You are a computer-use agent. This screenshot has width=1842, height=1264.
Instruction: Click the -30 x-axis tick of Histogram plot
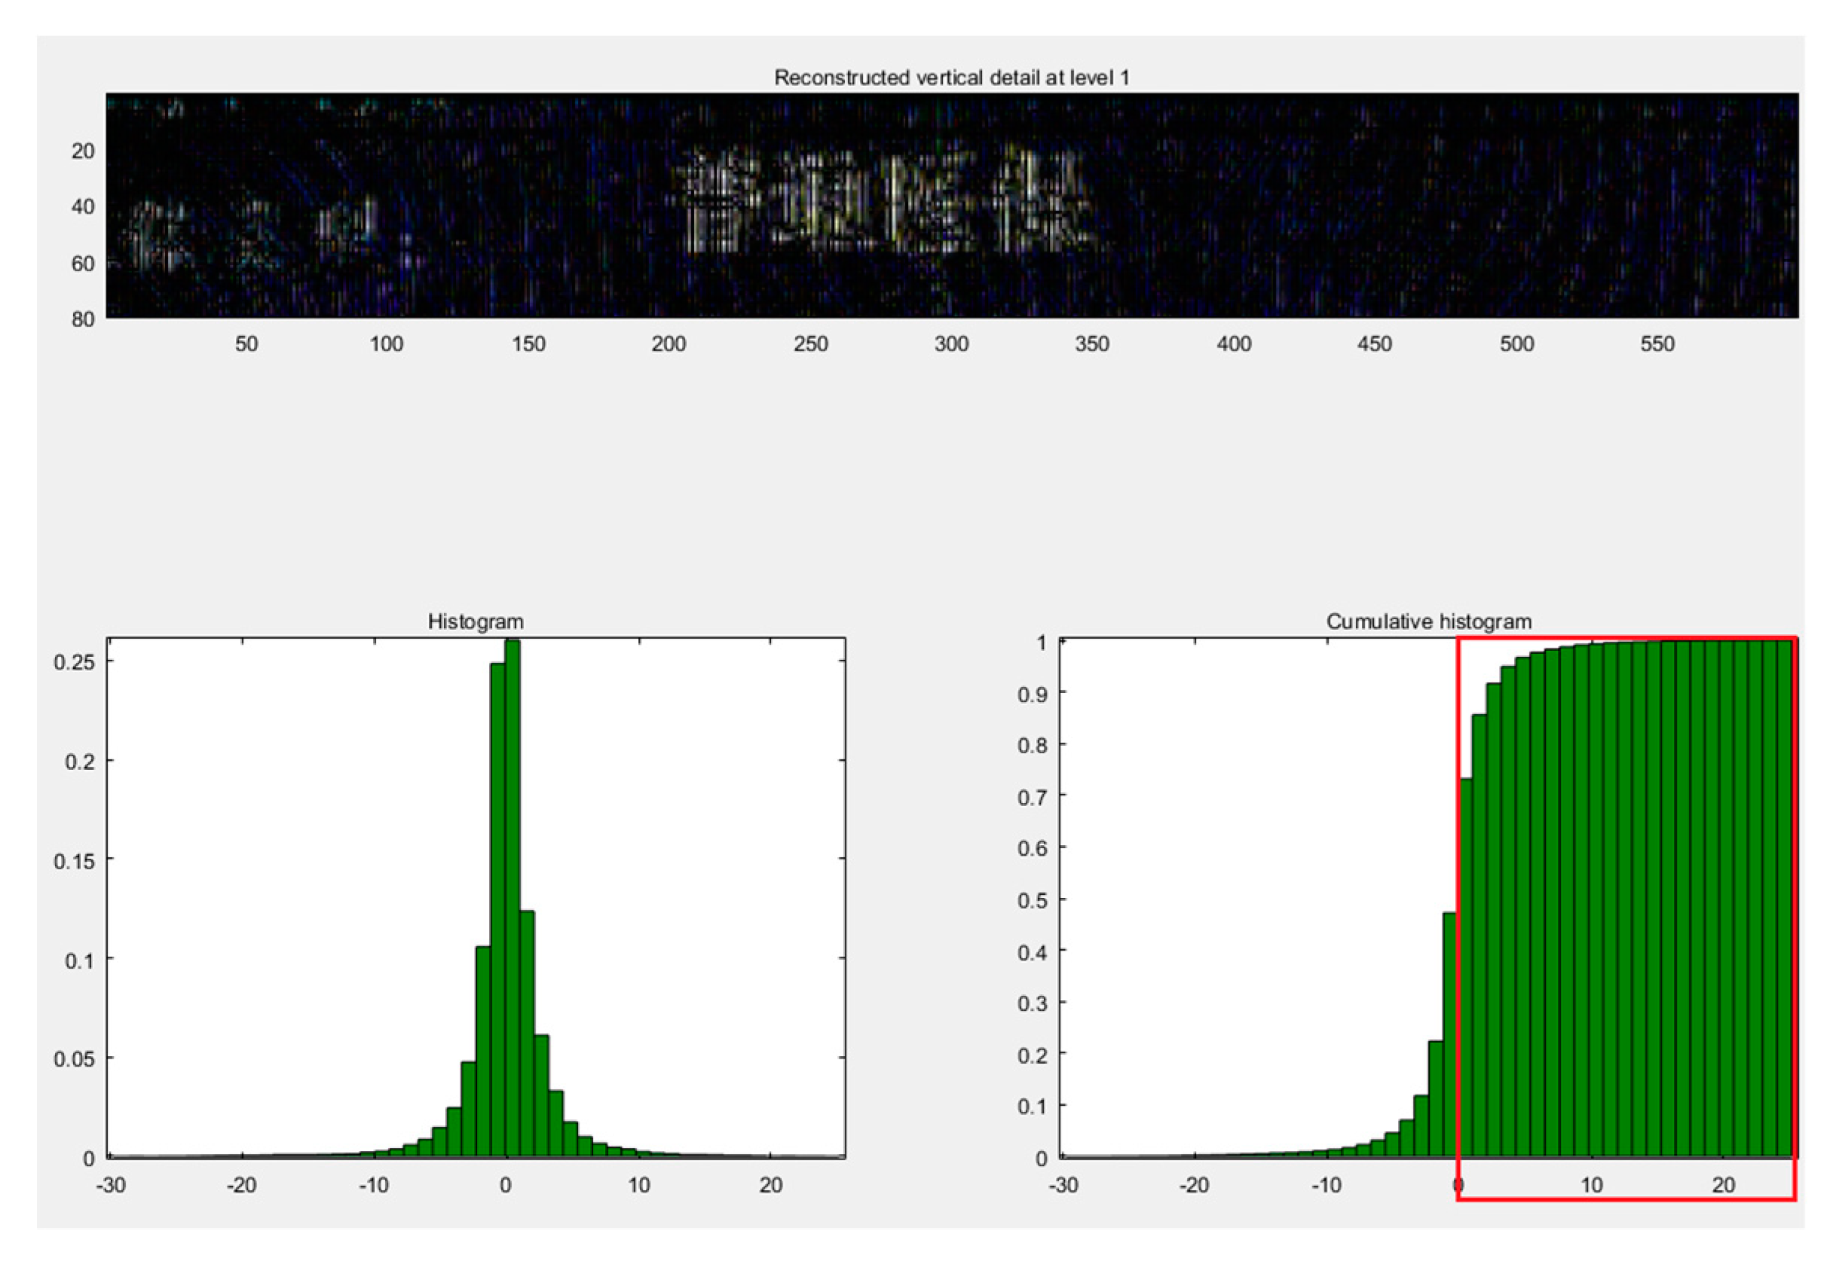(110, 1186)
